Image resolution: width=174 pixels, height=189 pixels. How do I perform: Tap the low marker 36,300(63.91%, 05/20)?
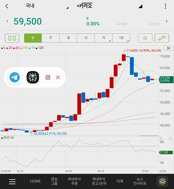(x=49, y=134)
